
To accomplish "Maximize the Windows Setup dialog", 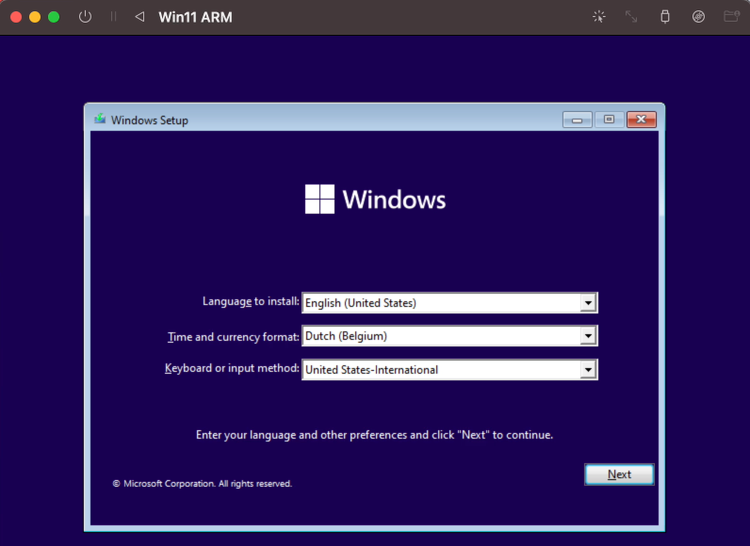I will [609, 120].
